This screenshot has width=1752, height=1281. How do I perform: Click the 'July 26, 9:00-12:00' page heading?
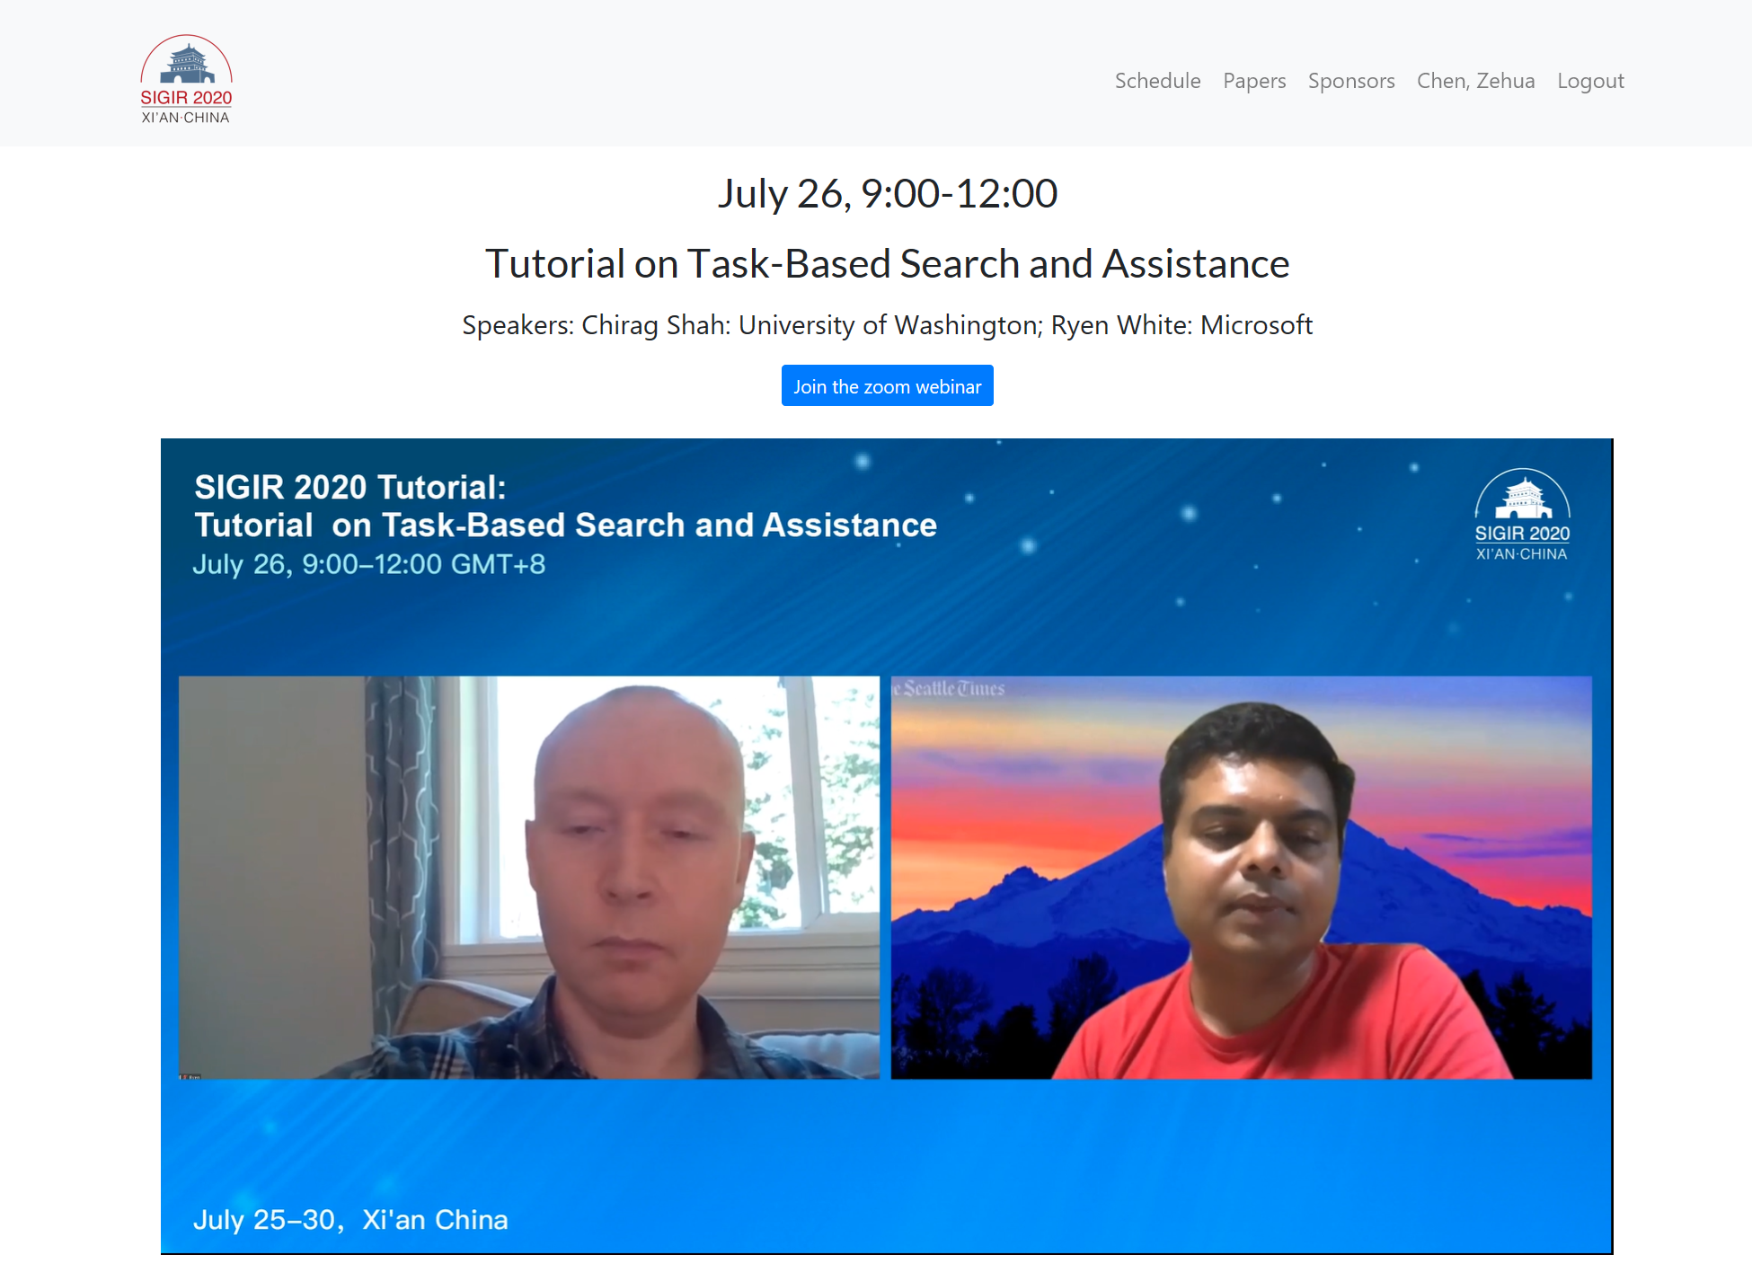[887, 194]
